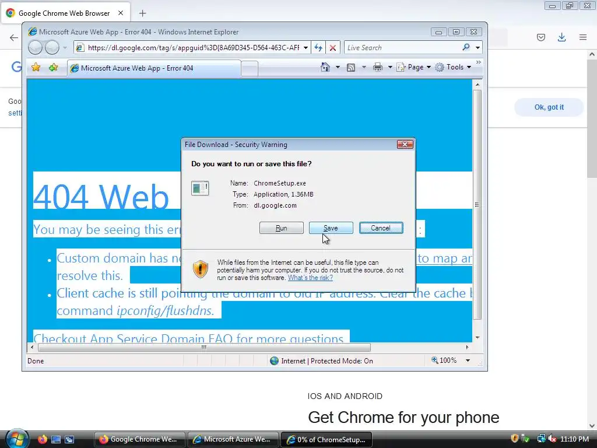Viewport: 597px width, 448px height.
Task: Select the Google Chrome Web Browser tab
Action: click(x=65, y=13)
